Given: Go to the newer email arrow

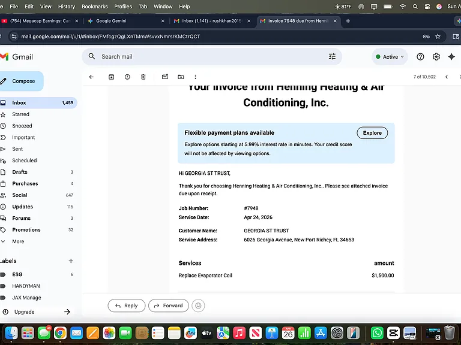Looking at the screenshot, I should (x=447, y=77).
